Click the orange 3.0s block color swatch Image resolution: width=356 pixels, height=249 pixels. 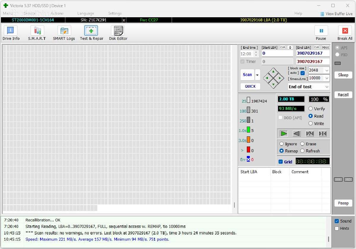249,140
